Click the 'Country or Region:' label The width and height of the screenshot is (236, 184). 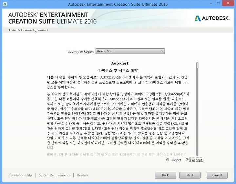coord(81,51)
